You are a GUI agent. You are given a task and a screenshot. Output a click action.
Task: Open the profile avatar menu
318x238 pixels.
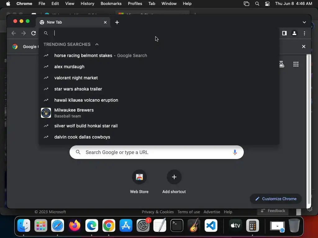(x=294, y=33)
